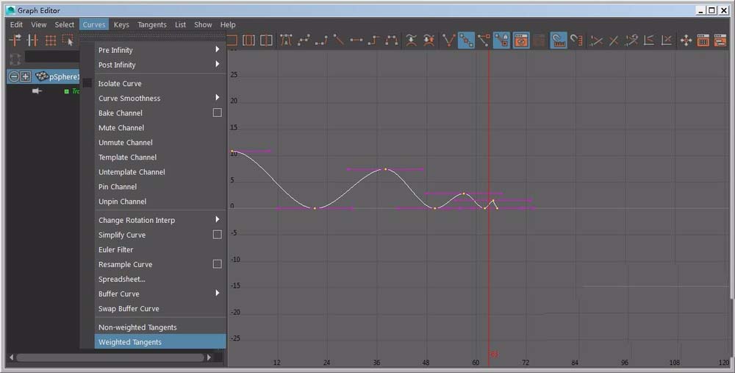Toggle the Value Snap button
The height and width of the screenshot is (373, 735).
(x=576, y=40)
